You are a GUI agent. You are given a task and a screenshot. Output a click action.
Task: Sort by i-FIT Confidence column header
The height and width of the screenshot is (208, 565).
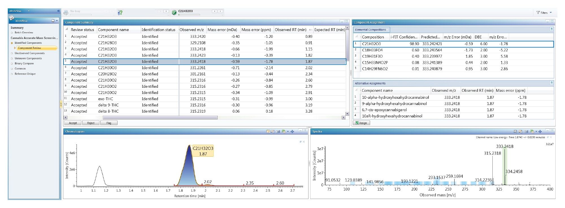pos(404,37)
